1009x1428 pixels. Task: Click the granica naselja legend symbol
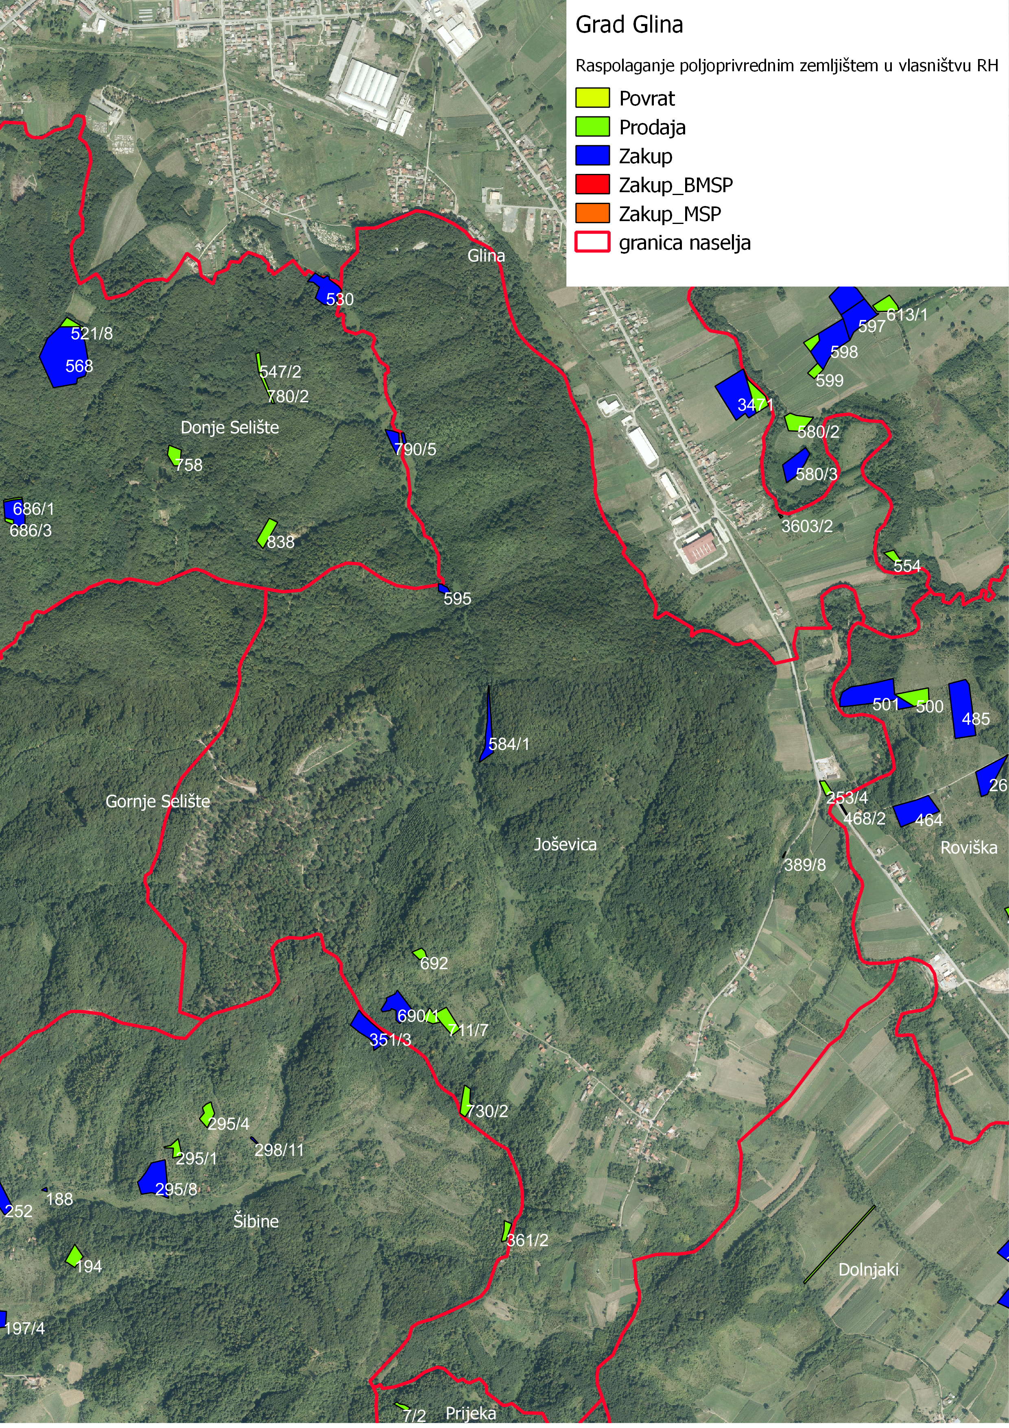pyautogui.click(x=592, y=242)
